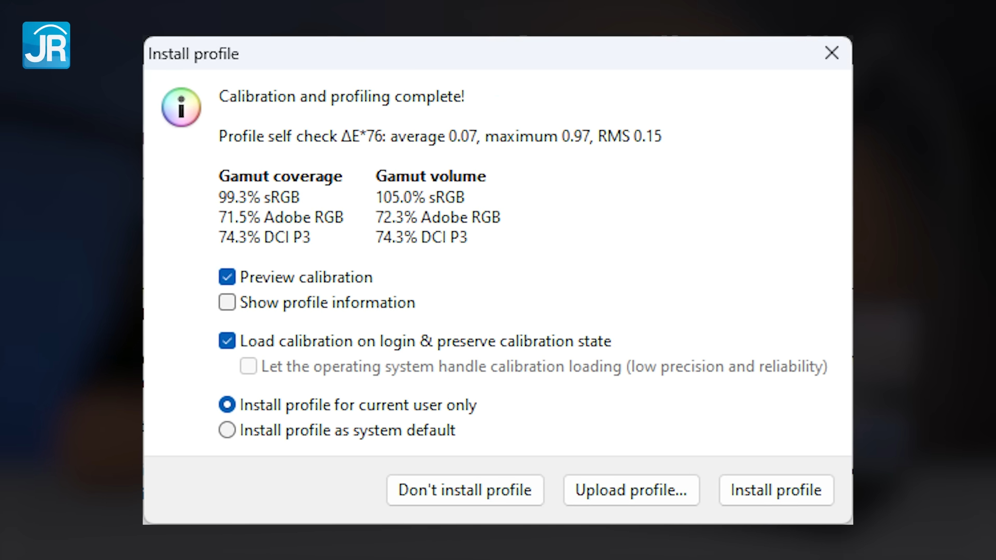The image size is (996, 560).
Task: Open the Upload profile... option
Action: coord(631,490)
